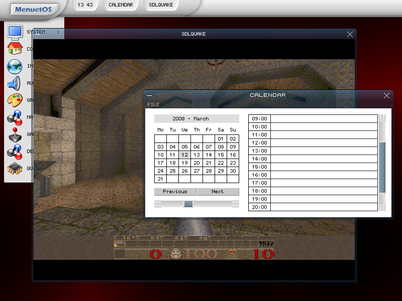Open the System monitor icon in menu
The image size is (402, 301).
point(15,32)
